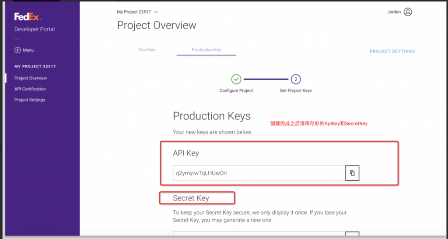Screen dimensions: 448x239
Task: Switch to the Test Key tab
Action: 147,50
